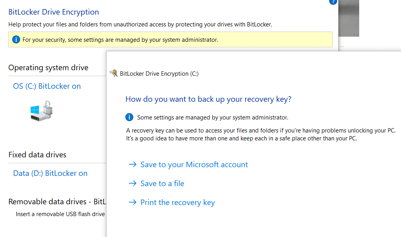Click the arrow beside Print the recovery key
This screenshot has height=237, width=401.
click(132, 202)
